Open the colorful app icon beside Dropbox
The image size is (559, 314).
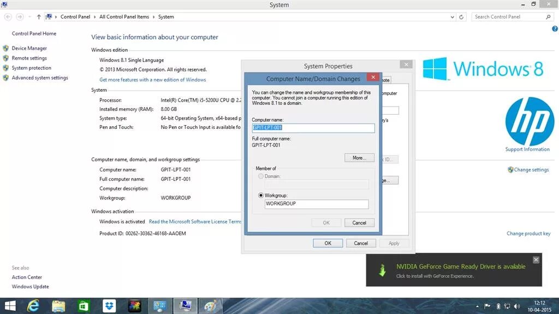coord(134,306)
